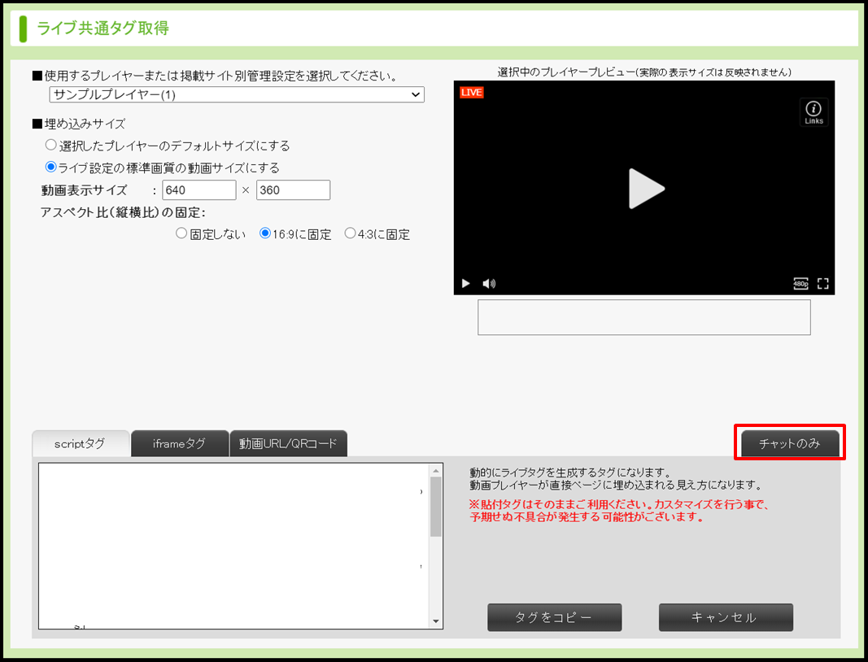Switch to the iframeタグ tab

click(180, 443)
